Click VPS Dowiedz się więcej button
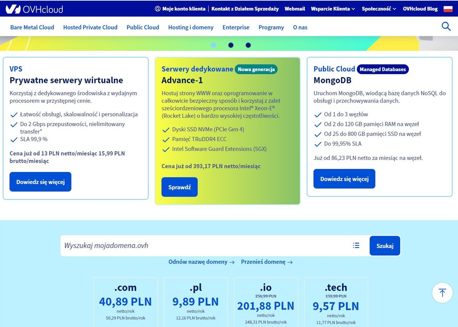Image resolution: width=458 pixels, height=327 pixels. pyautogui.click(x=40, y=182)
